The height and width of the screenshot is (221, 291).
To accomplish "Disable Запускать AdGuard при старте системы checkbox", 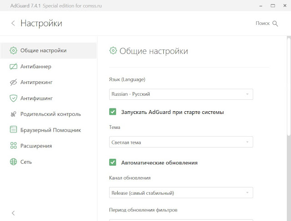I will click(x=113, y=112).
